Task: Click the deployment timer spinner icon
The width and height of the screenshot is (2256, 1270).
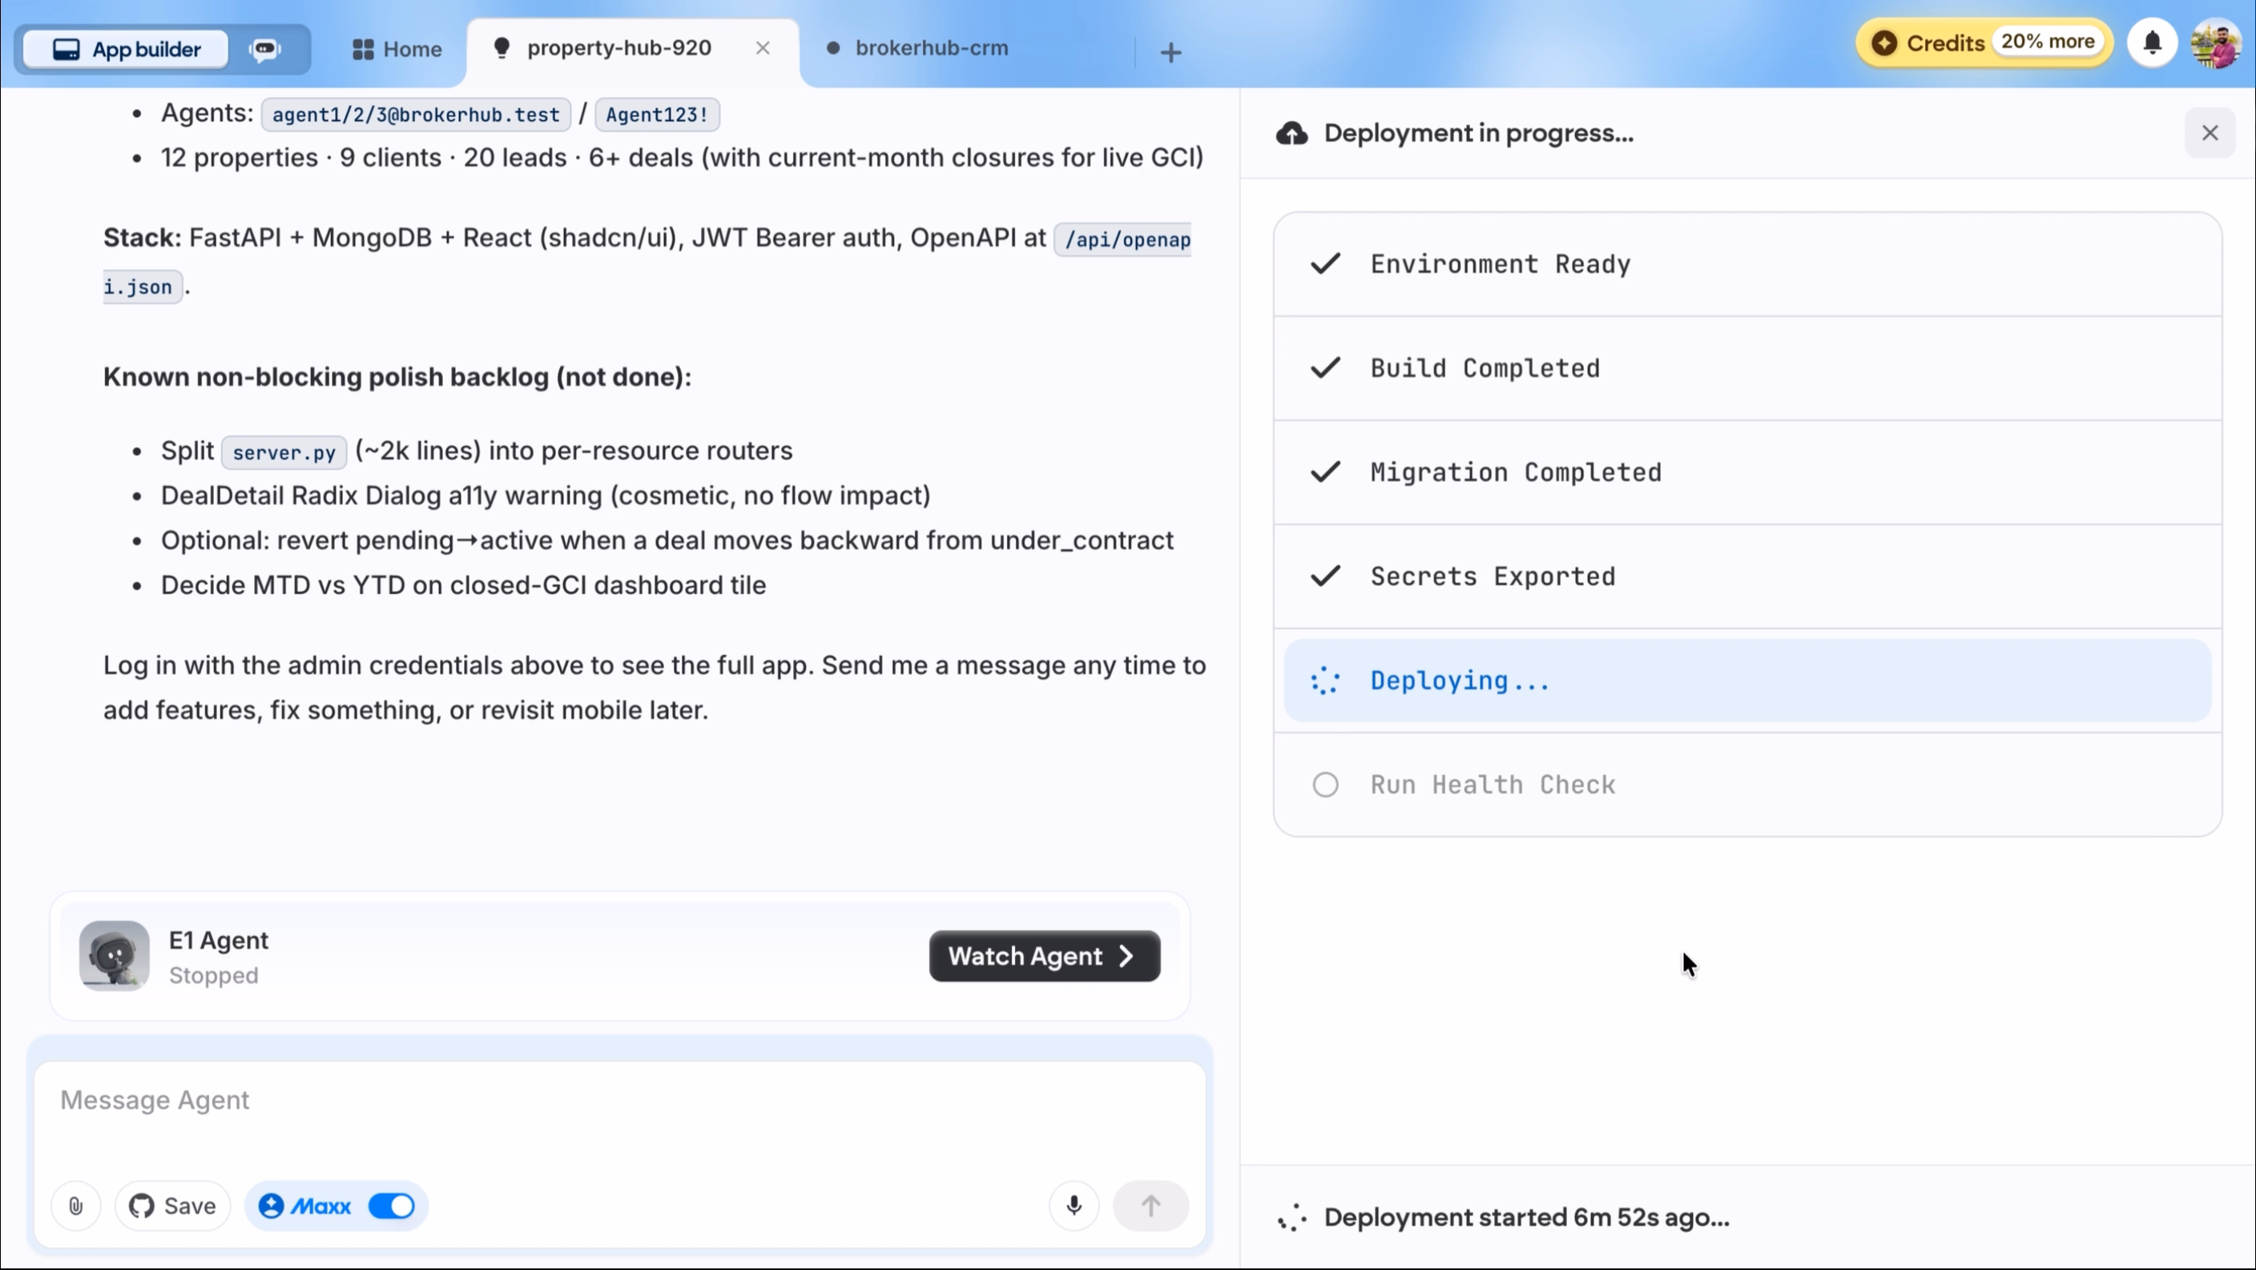Action: pos(1291,1217)
